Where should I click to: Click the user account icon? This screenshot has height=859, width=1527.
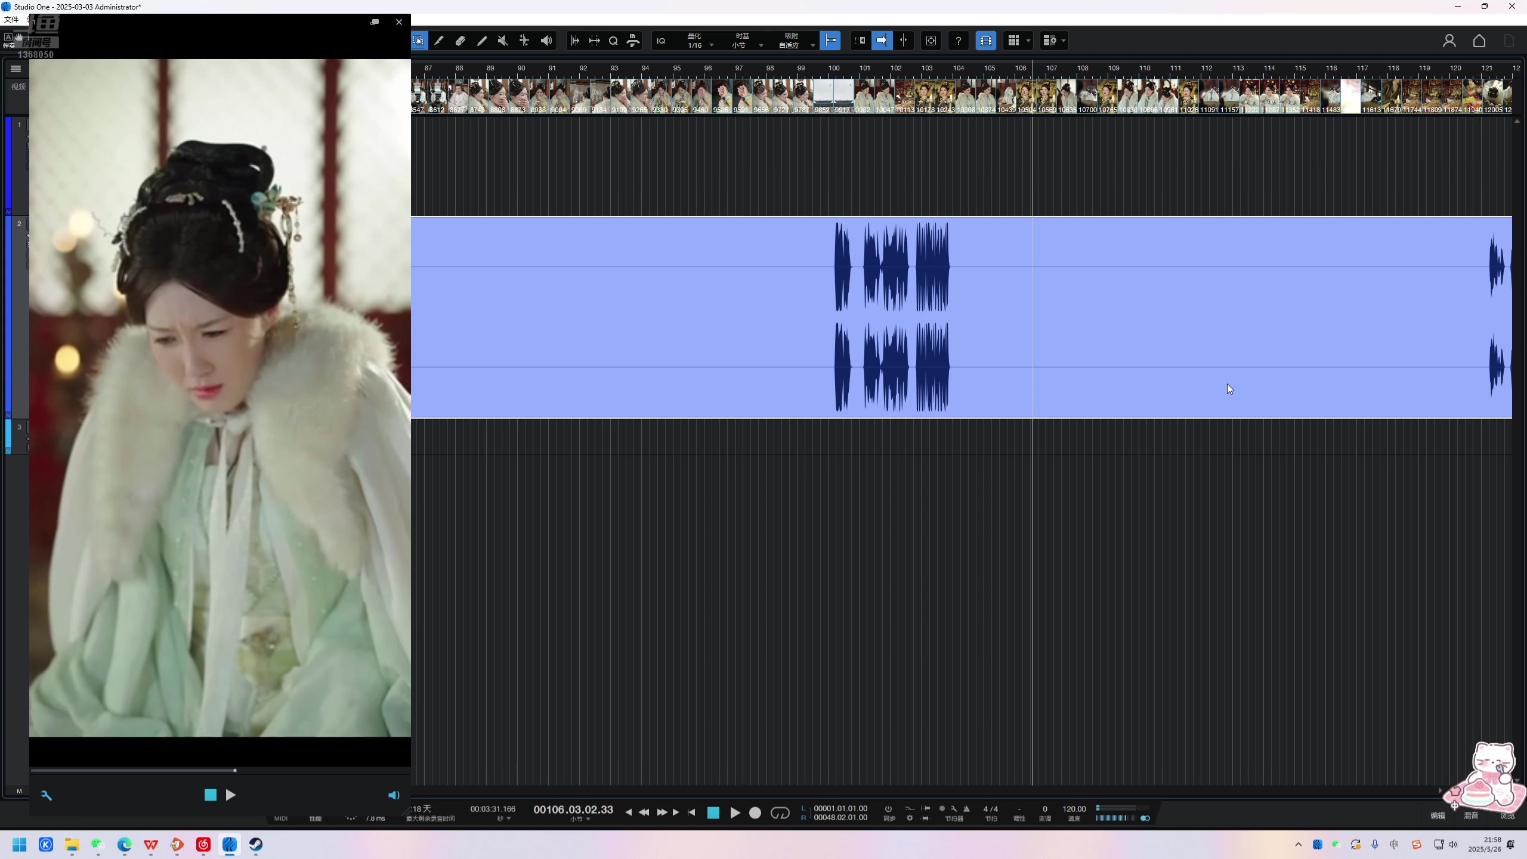tap(1449, 41)
